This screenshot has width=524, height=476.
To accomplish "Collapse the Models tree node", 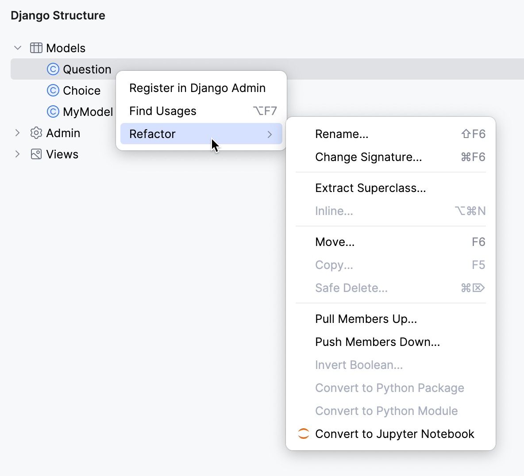I will pyautogui.click(x=17, y=48).
